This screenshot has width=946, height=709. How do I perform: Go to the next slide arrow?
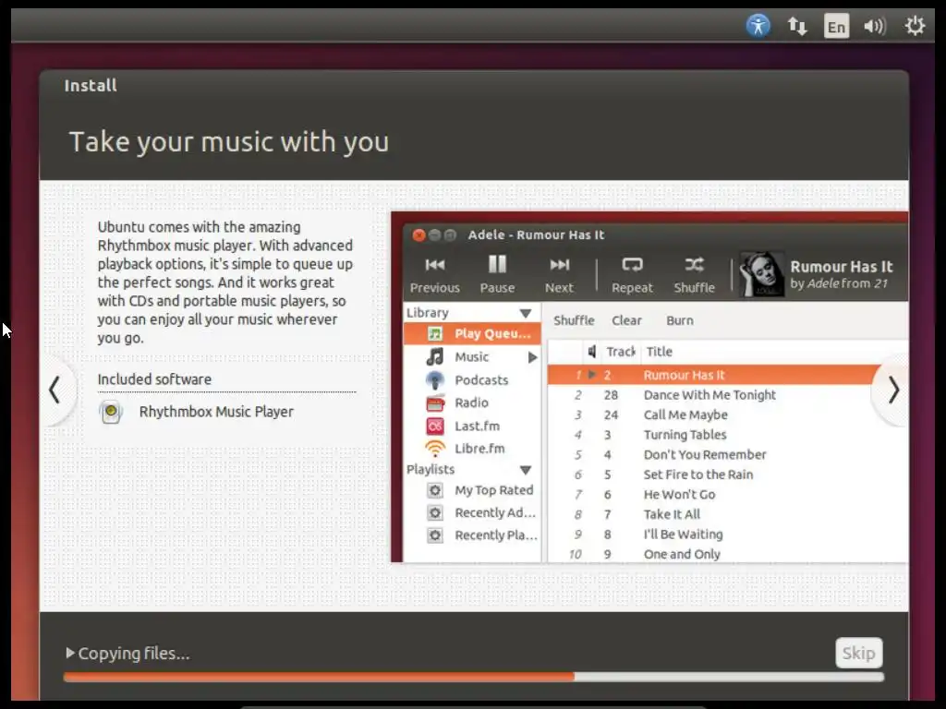(893, 391)
